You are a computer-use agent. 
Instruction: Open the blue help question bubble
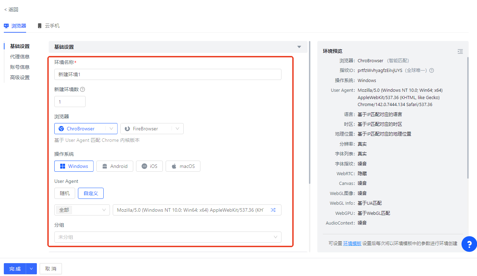coord(469,244)
